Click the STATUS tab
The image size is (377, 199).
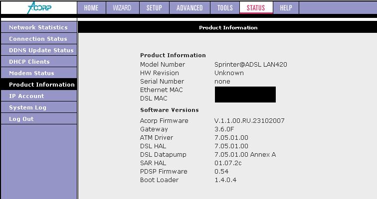click(x=256, y=8)
